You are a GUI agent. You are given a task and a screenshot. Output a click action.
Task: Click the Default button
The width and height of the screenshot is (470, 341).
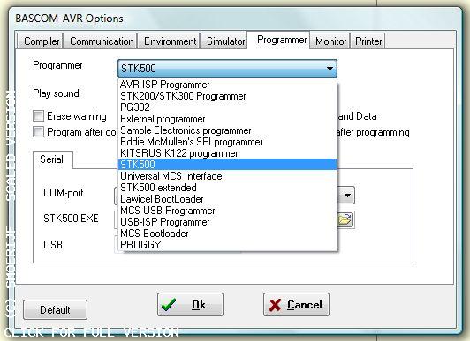(x=55, y=310)
